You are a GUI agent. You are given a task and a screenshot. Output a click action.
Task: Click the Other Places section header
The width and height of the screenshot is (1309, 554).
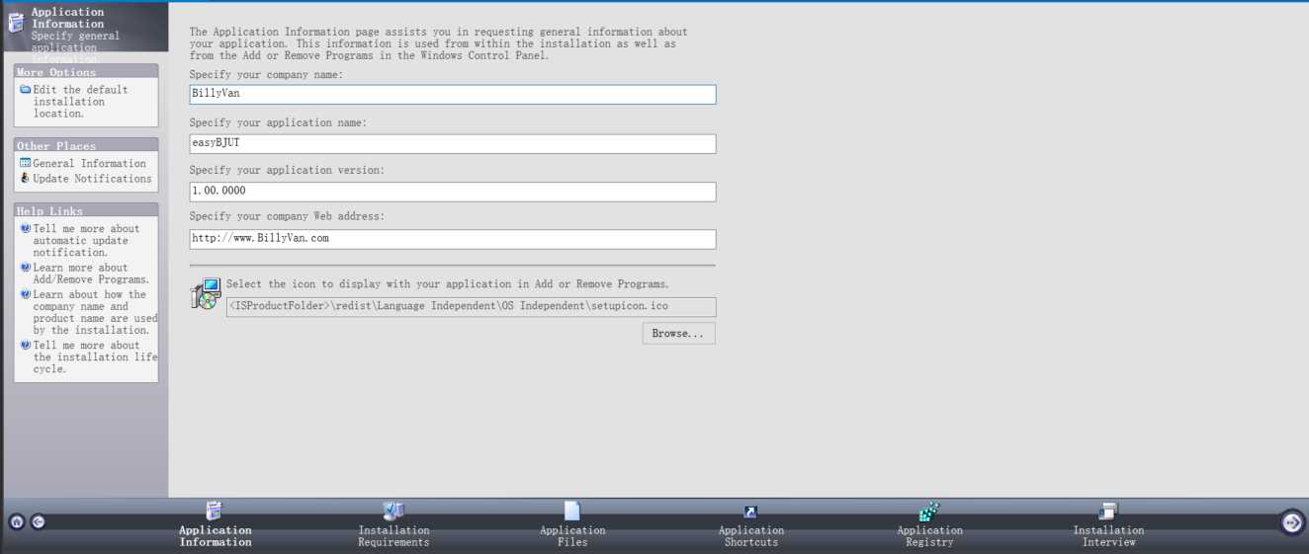pyautogui.click(x=86, y=145)
